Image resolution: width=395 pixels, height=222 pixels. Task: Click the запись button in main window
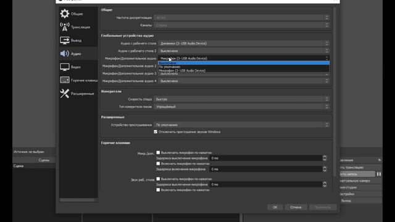click(357, 174)
